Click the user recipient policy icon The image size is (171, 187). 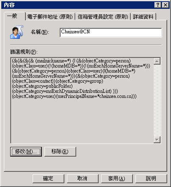pyautogui.click(x=17, y=32)
